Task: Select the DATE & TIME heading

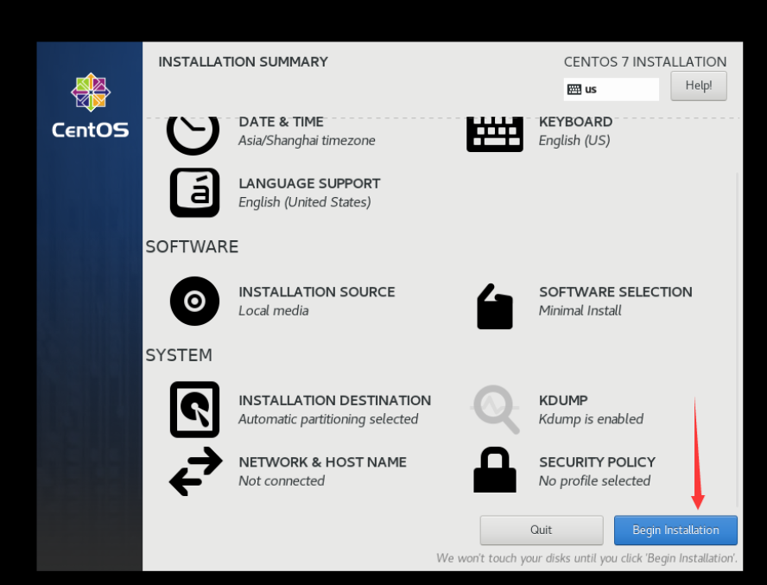Action: coord(282,122)
